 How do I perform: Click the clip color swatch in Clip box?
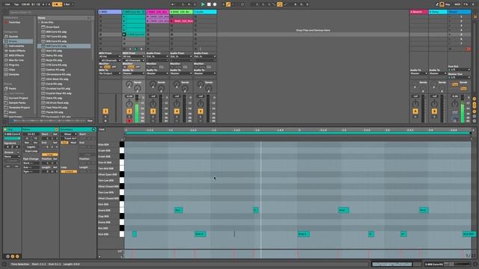pos(12,138)
